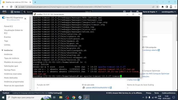Open the Services grid menu
The width and height of the screenshot is (178, 100).
click(15, 12)
